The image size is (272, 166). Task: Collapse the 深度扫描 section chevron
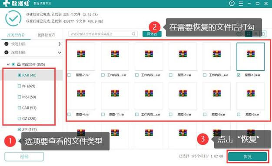tap(60, 53)
